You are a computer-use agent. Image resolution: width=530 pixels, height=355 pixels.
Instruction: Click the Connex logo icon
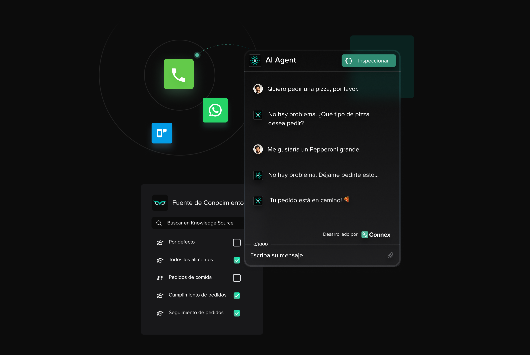pyautogui.click(x=365, y=235)
